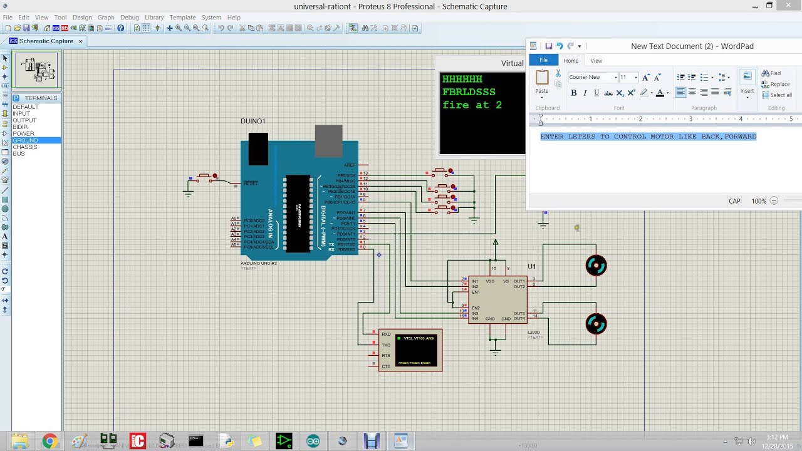Screen dimensions: 802x451
Task: Open the WordPad Quick Access customize arrow
Action: (580, 46)
